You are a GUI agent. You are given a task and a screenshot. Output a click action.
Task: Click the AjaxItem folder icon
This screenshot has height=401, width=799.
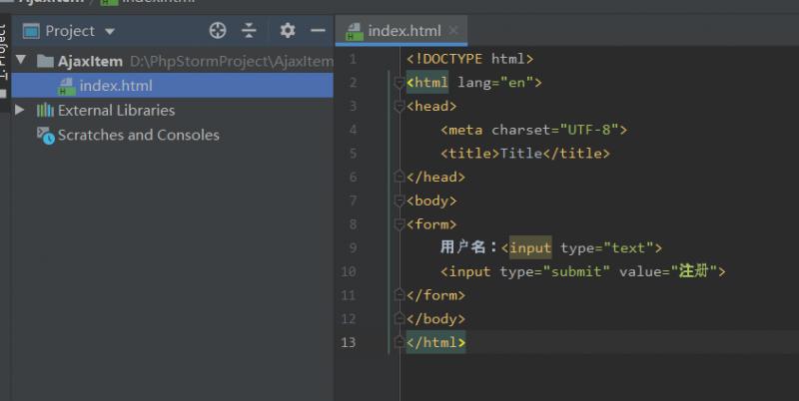pos(45,62)
